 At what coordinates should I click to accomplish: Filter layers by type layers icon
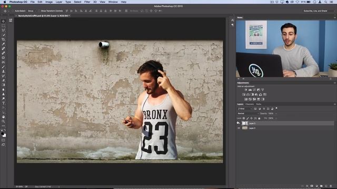[264, 109]
